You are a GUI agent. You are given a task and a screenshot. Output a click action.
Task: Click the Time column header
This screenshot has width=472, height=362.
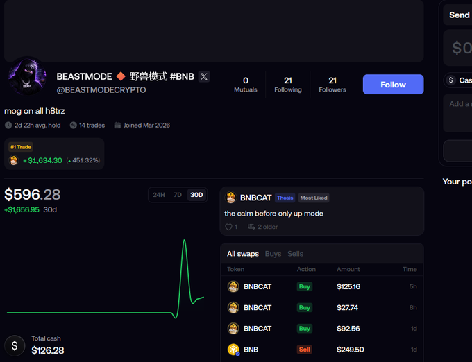tap(410, 269)
